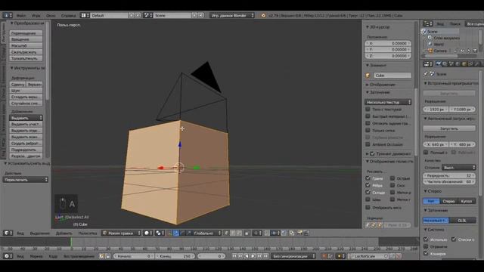Click the viewport shading sphere icon
484x272 pixels.
click(x=148, y=233)
